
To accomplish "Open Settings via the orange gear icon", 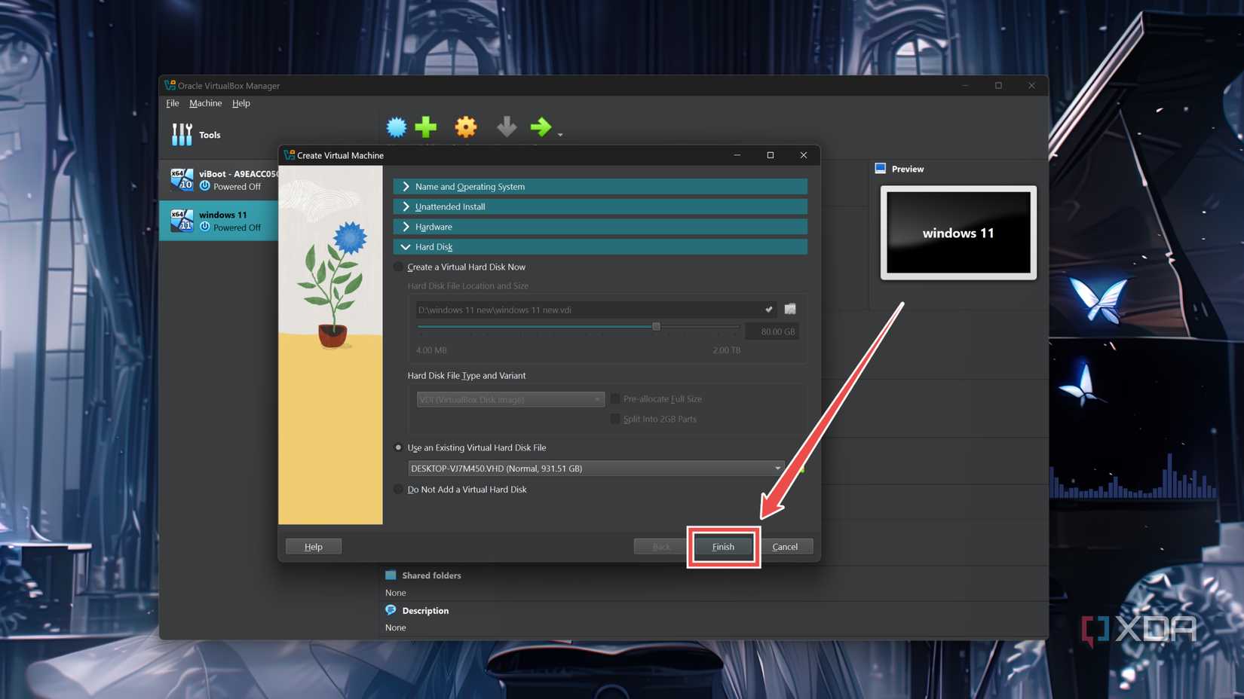I will click(x=466, y=127).
